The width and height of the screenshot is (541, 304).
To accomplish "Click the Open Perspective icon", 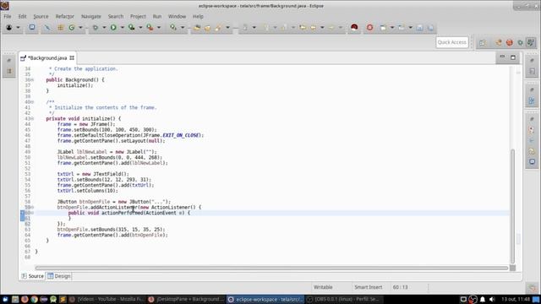I will pos(483,42).
